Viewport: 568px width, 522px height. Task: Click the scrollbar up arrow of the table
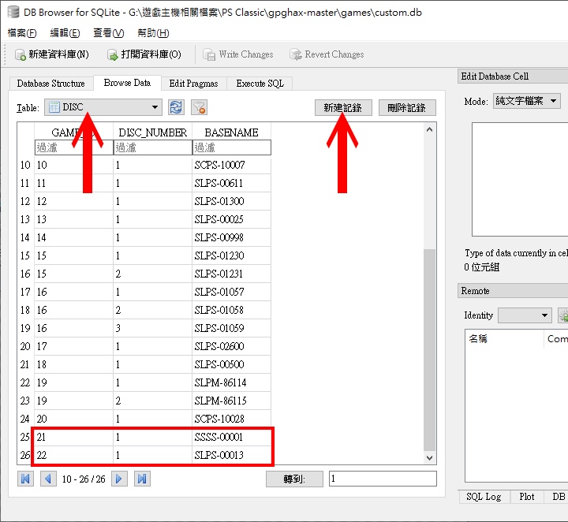(x=430, y=129)
